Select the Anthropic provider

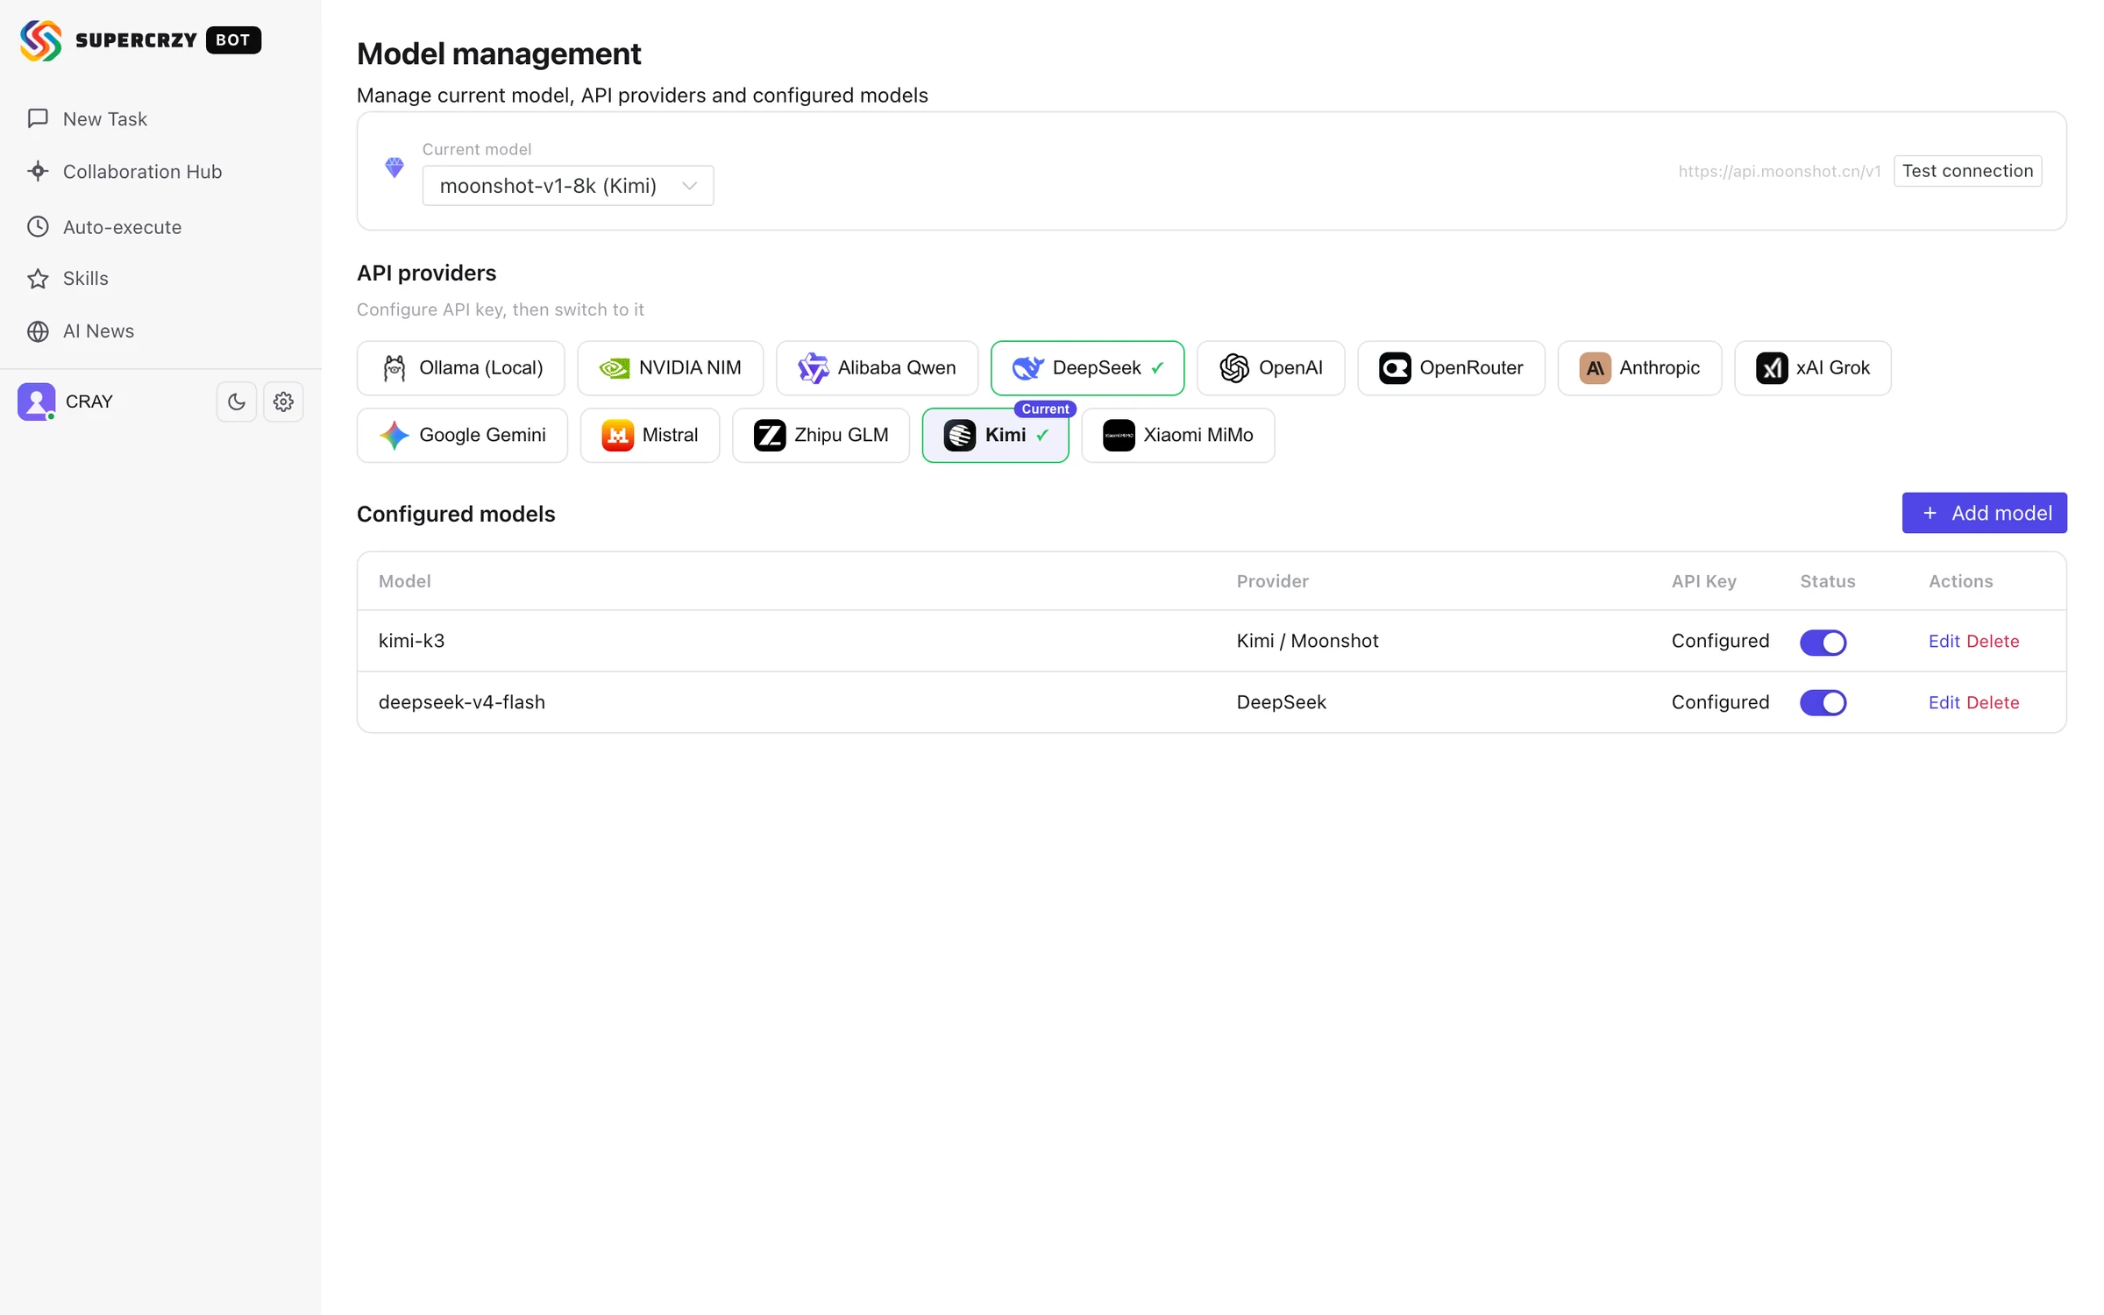click(x=1639, y=368)
